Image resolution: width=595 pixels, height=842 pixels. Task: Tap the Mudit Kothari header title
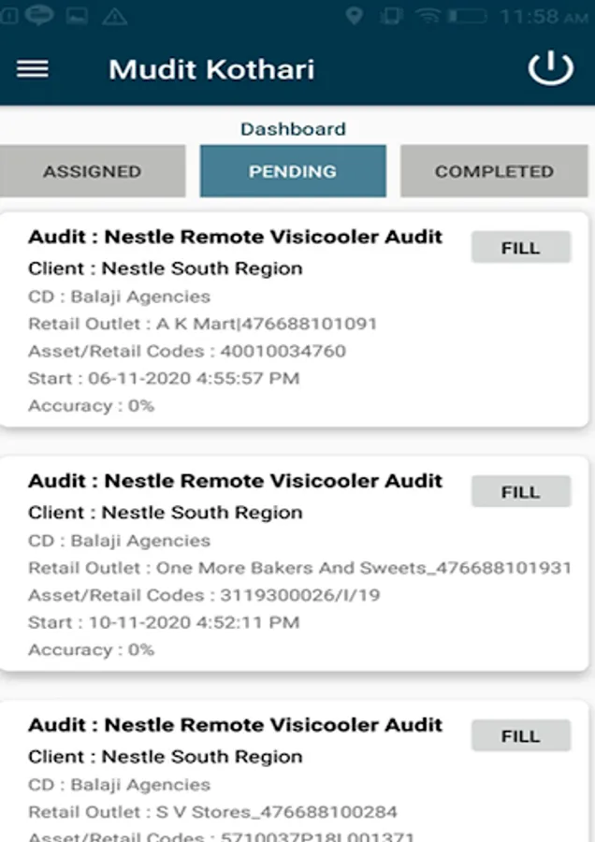click(x=211, y=69)
